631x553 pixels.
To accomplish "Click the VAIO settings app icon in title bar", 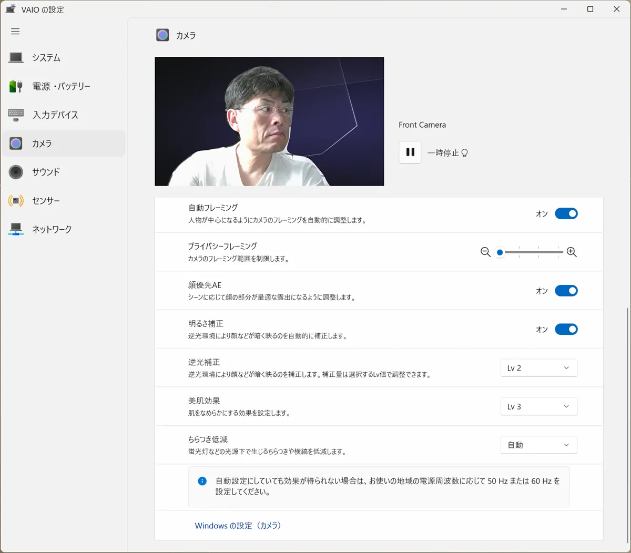I will click(x=11, y=9).
